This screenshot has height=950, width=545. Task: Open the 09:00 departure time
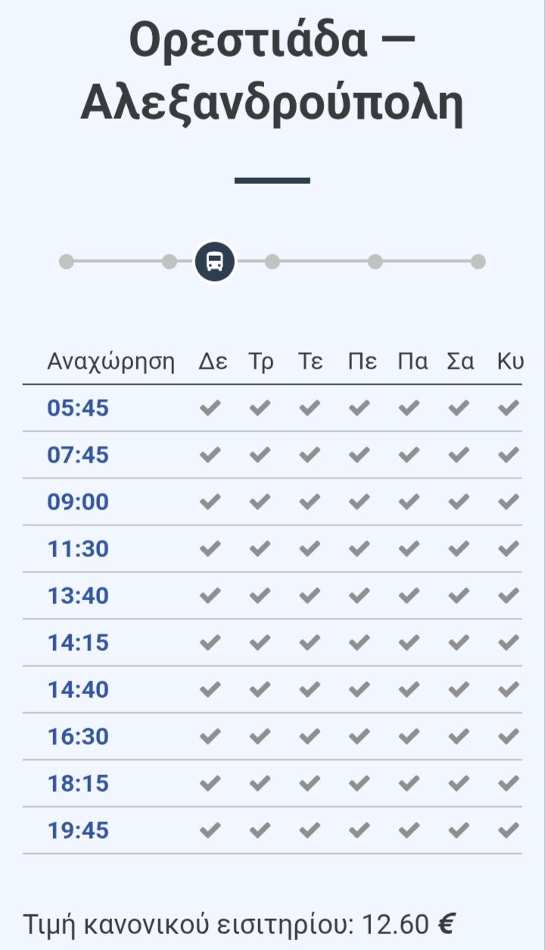(x=78, y=502)
